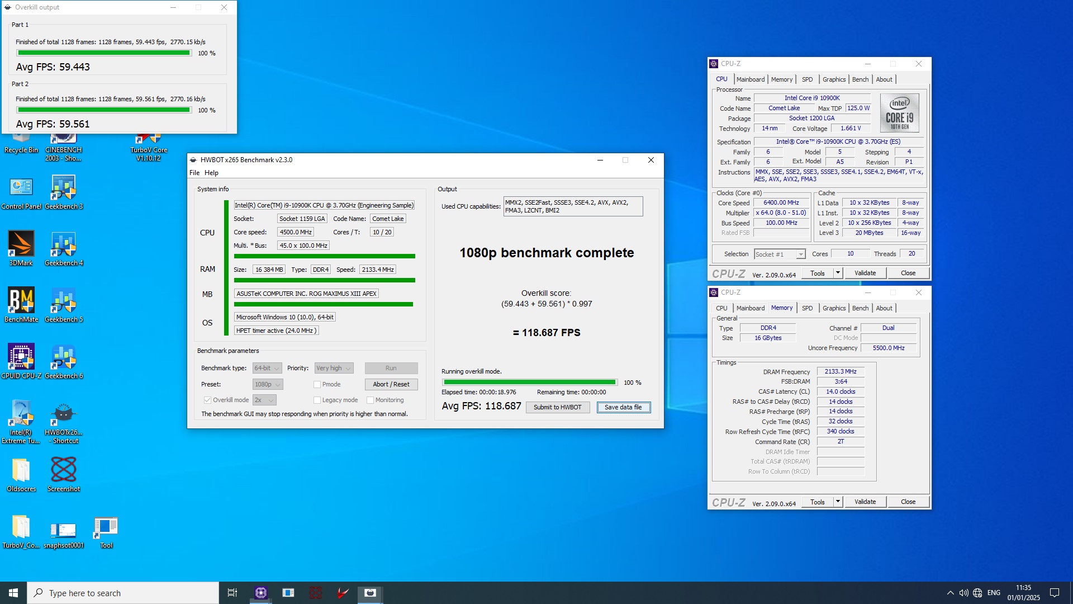Open the Recycle Bin desktop icon
Viewport: 1073px width, 604px height.
21,144
